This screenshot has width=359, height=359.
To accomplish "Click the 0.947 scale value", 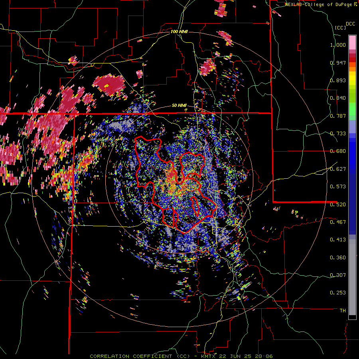I will (338, 63).
